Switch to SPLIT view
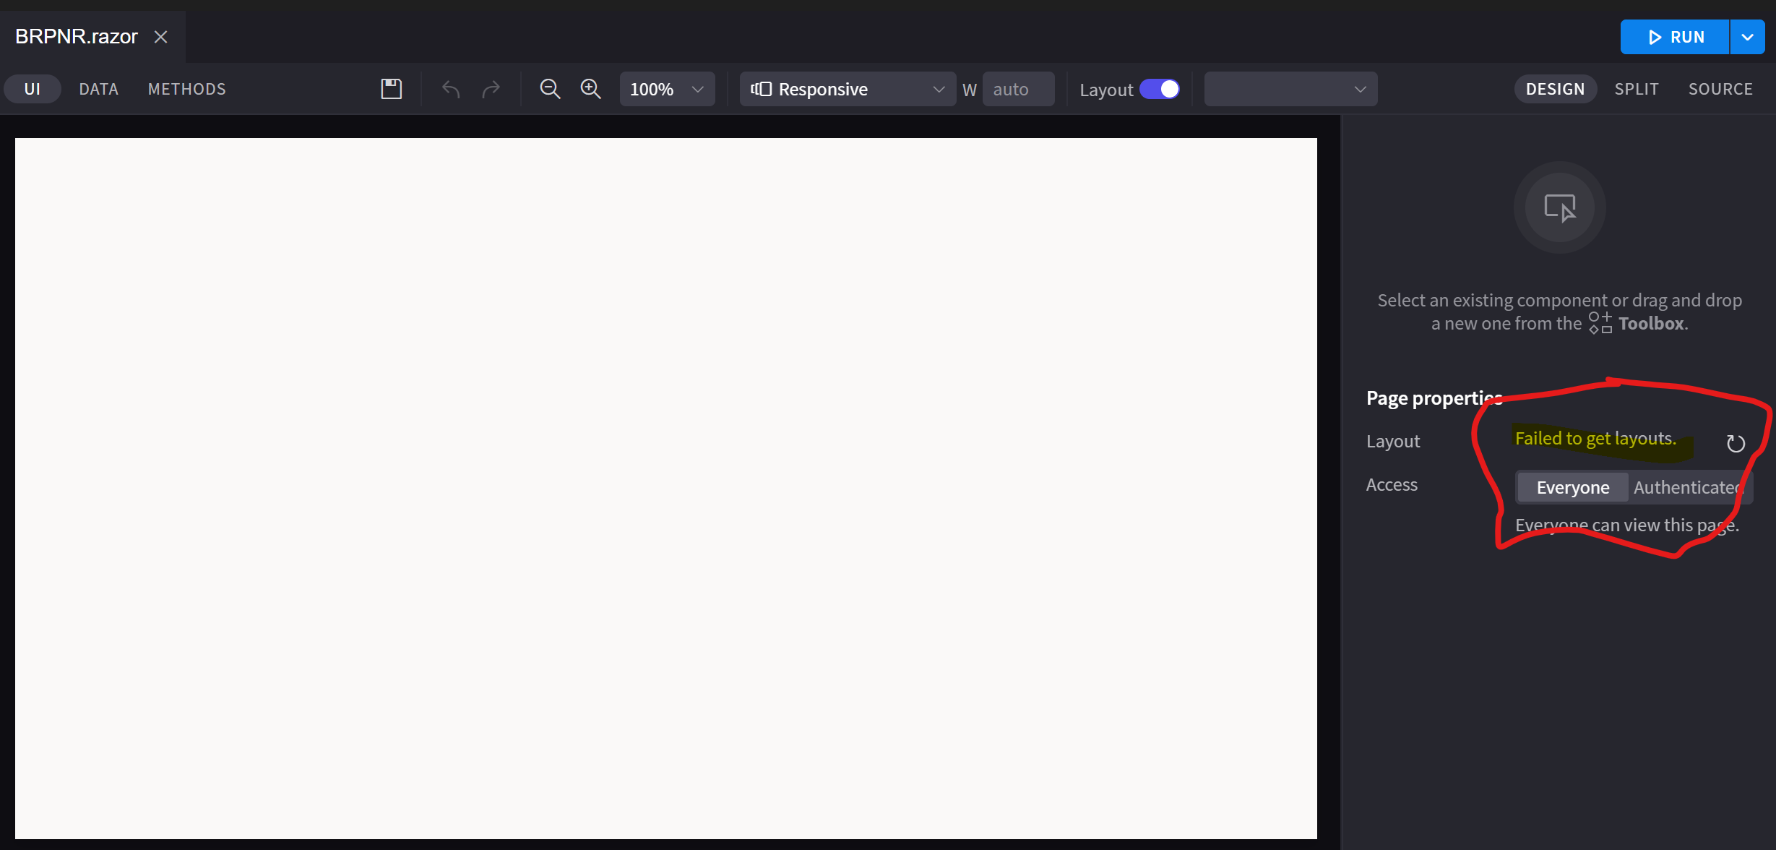Viewport: 1776px width, 850px height. coord(1637,89)
